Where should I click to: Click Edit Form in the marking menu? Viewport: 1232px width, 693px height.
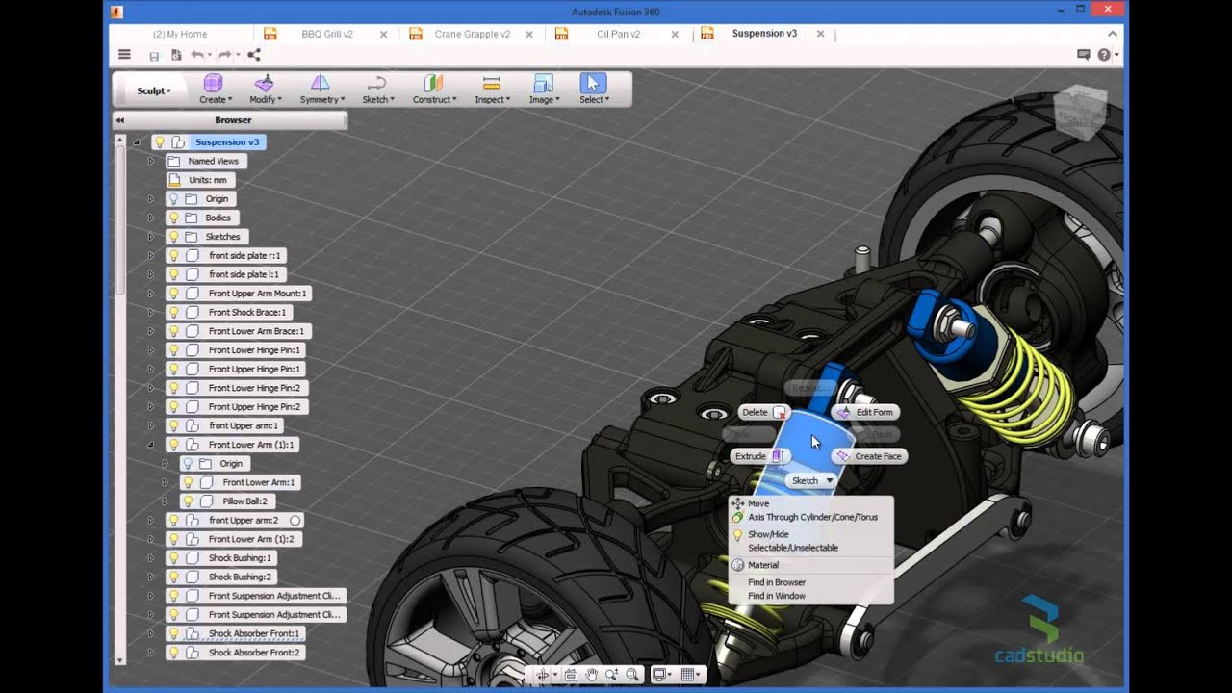tap(865, 412)
